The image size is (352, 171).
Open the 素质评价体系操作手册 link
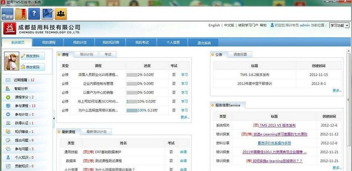click(x=274, y=143)
